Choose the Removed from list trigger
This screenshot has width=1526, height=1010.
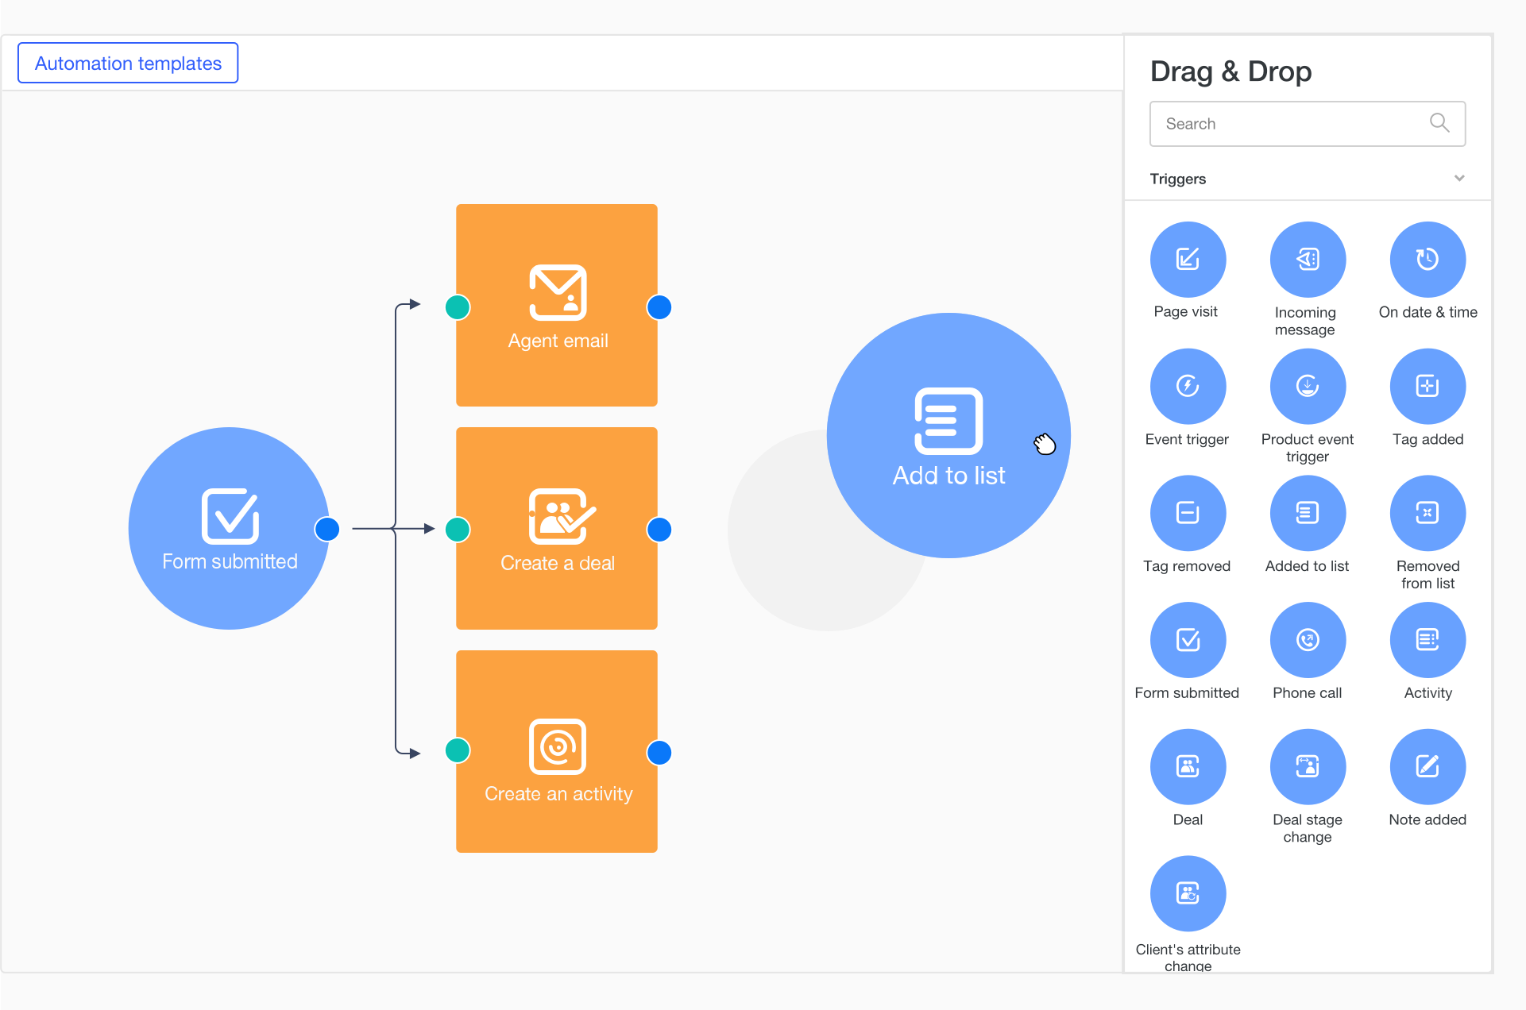click(1427, 513)
